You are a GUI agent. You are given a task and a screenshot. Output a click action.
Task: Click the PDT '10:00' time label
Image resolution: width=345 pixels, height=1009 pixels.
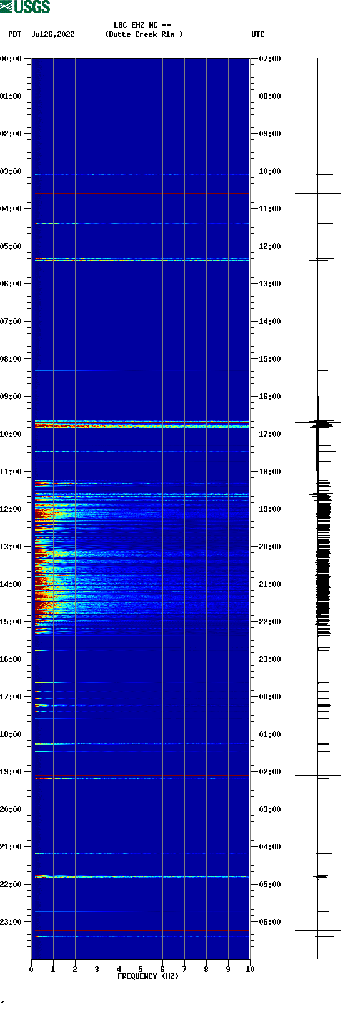pyautogui.click(x=11, y=434)
